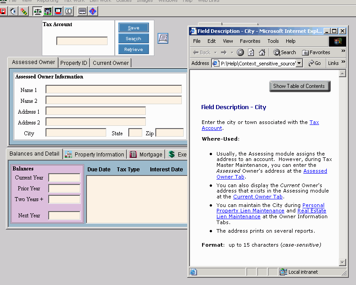
Task: Click the Refresh icon in Internet Explorer
Action: (251, 53)
